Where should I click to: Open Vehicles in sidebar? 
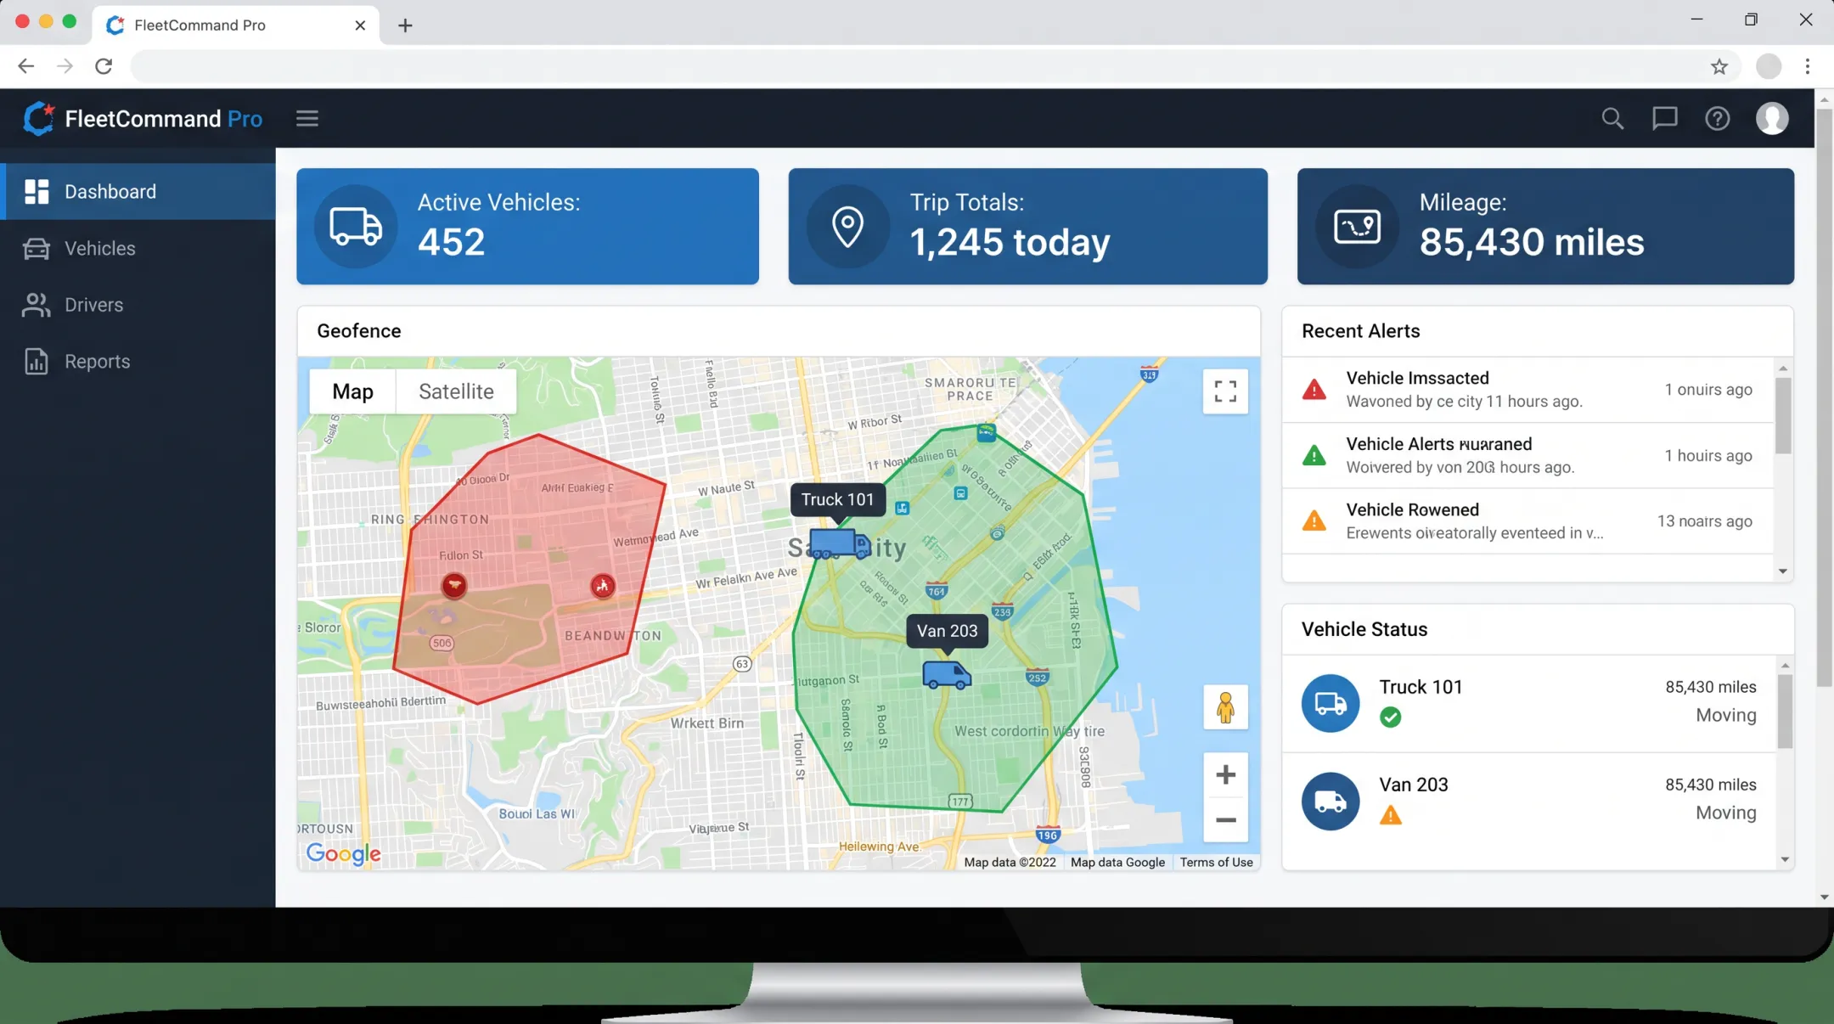click(x=138, y=248)
